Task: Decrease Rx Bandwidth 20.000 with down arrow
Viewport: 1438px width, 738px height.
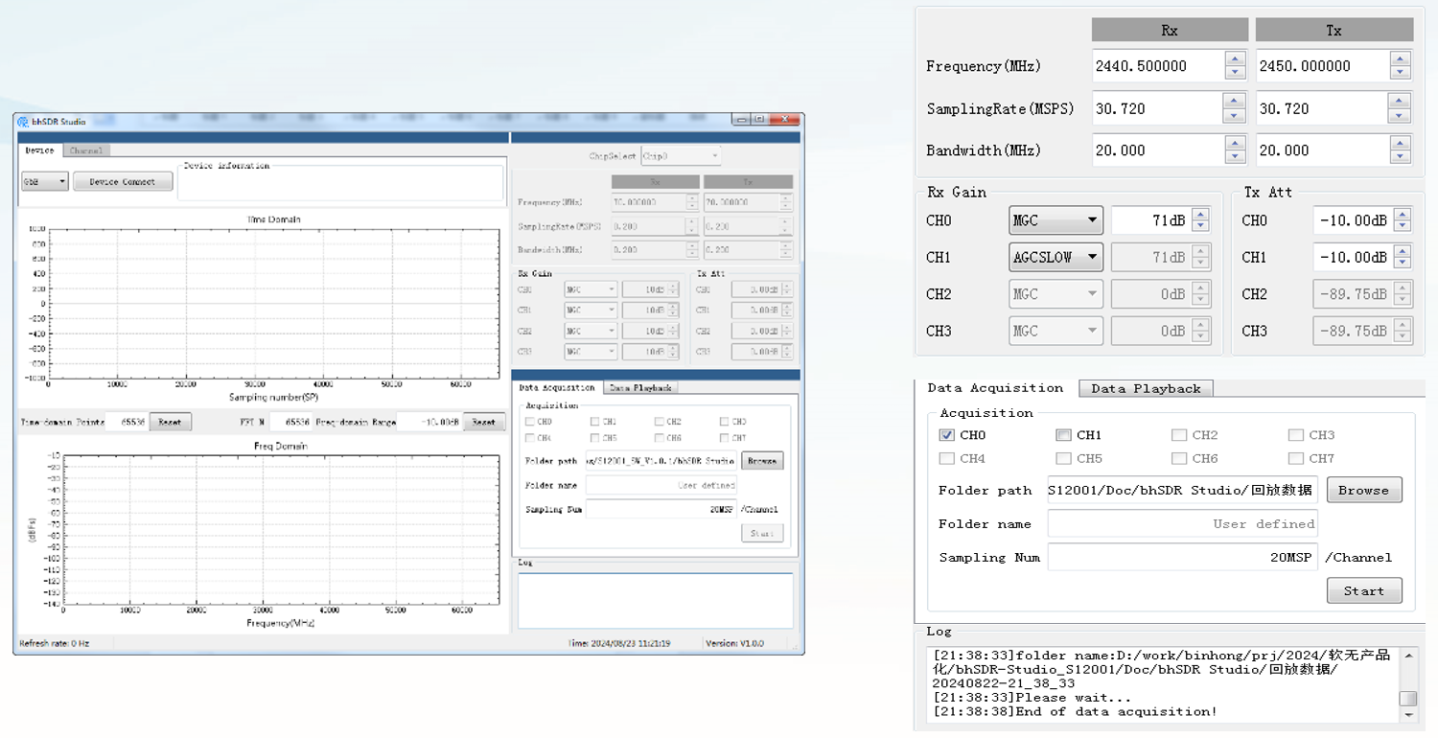Action: (1236, 157)
